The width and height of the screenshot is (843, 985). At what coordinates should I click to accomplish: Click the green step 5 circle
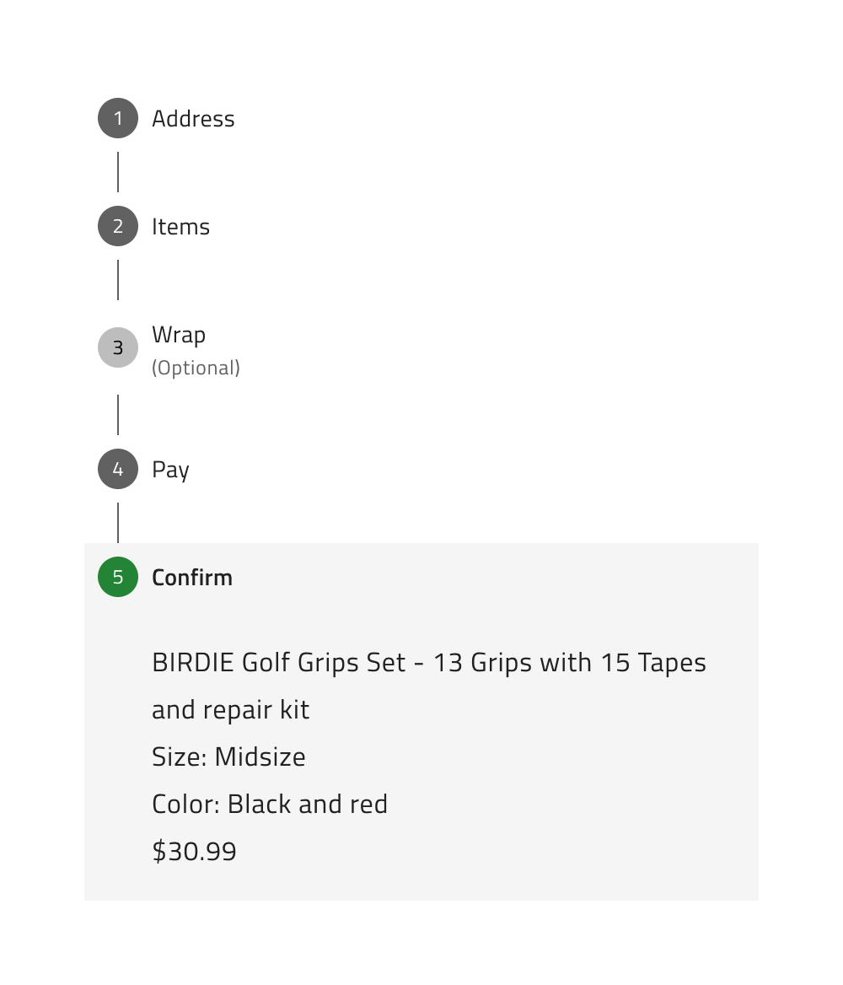click(x=118, y=577)
